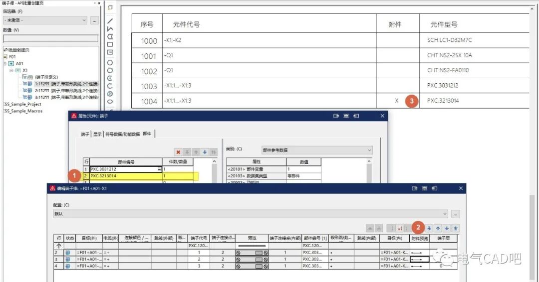The height and width of the screenshot is (282, 539).
Task: Click move-to-bottom icon in terminal strip editor
Action: coord(456,228)
